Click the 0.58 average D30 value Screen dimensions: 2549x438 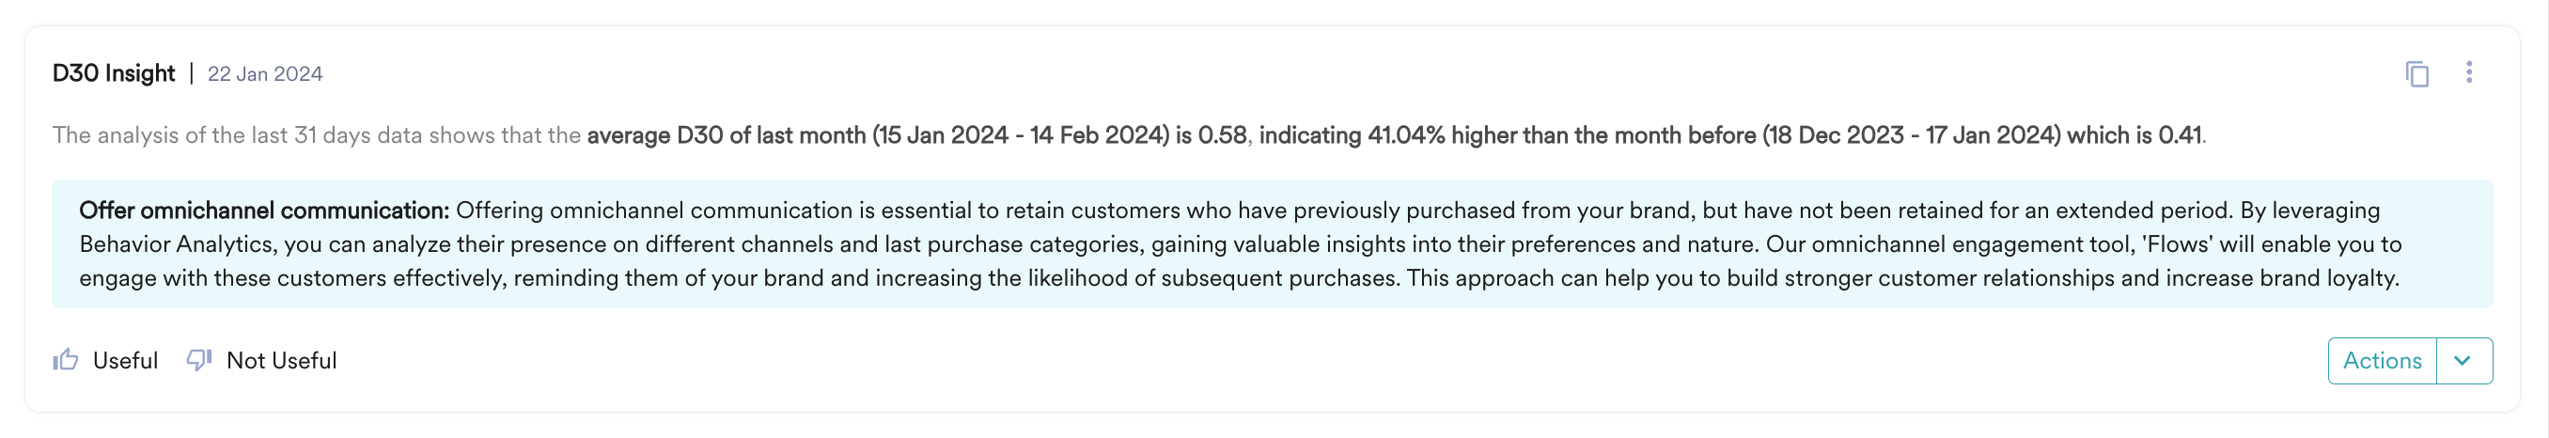pos(1221,135)
